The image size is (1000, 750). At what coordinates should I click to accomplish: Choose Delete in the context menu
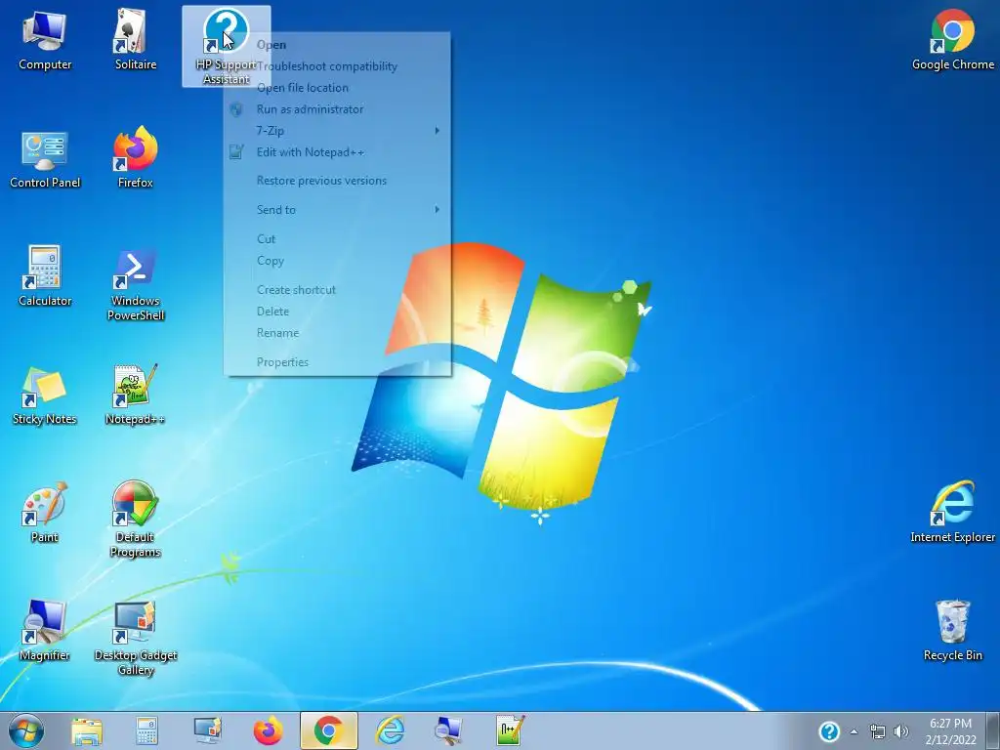click(x=337, y=312)
